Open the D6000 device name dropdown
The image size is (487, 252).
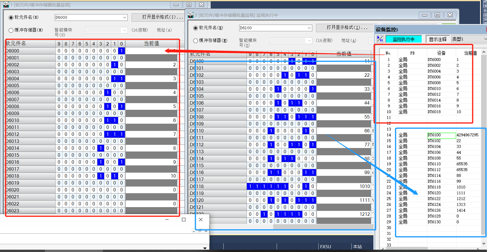click(125, 17)
